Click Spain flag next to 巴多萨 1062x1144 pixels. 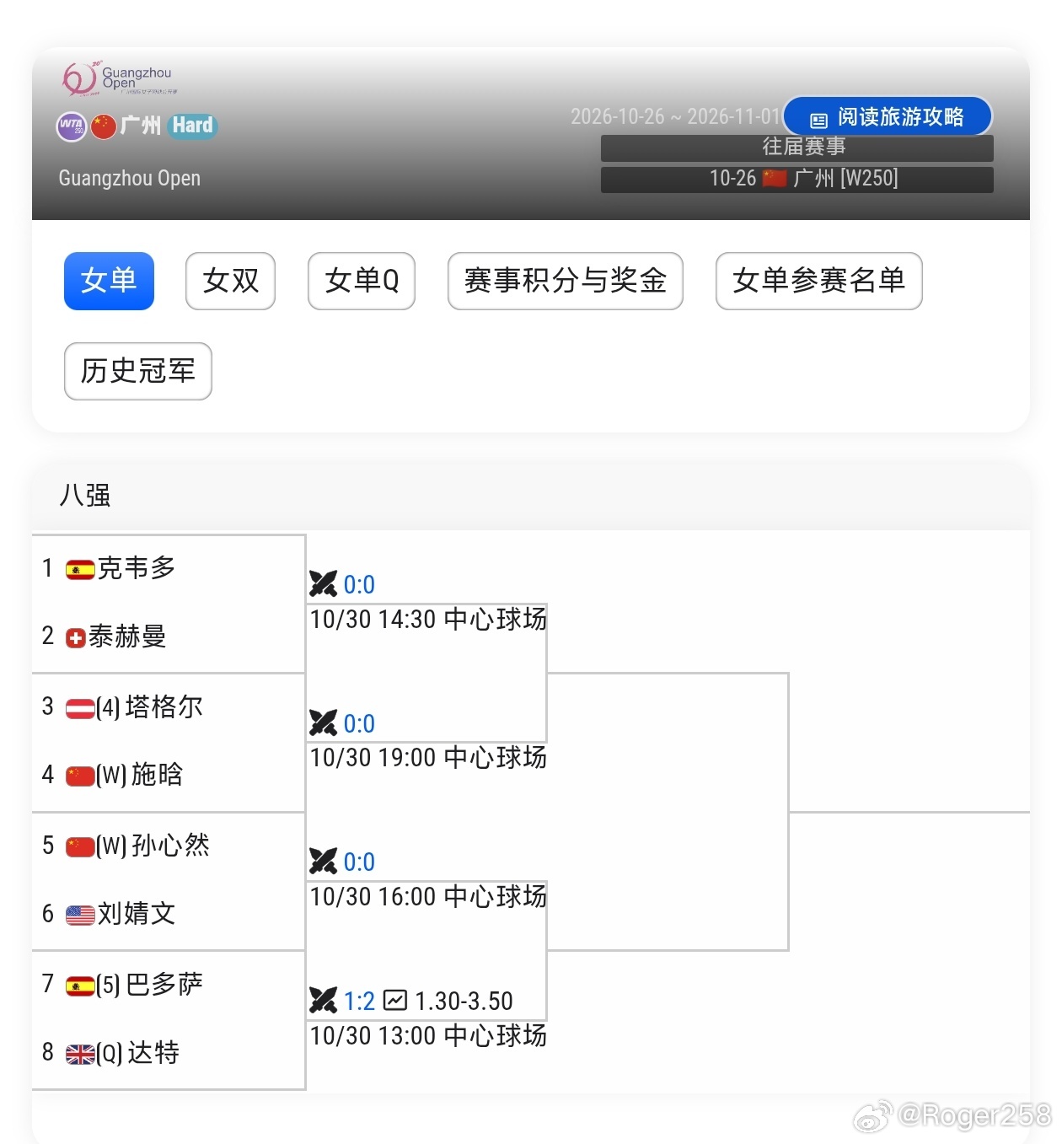[80, 986]
